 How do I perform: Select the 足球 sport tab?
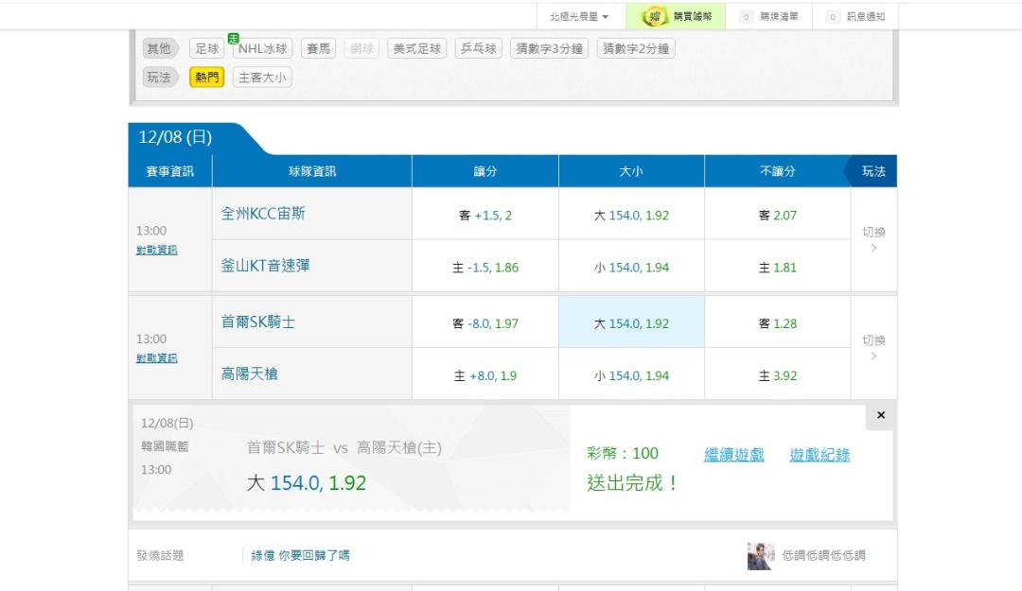click(x=207, y=49)
